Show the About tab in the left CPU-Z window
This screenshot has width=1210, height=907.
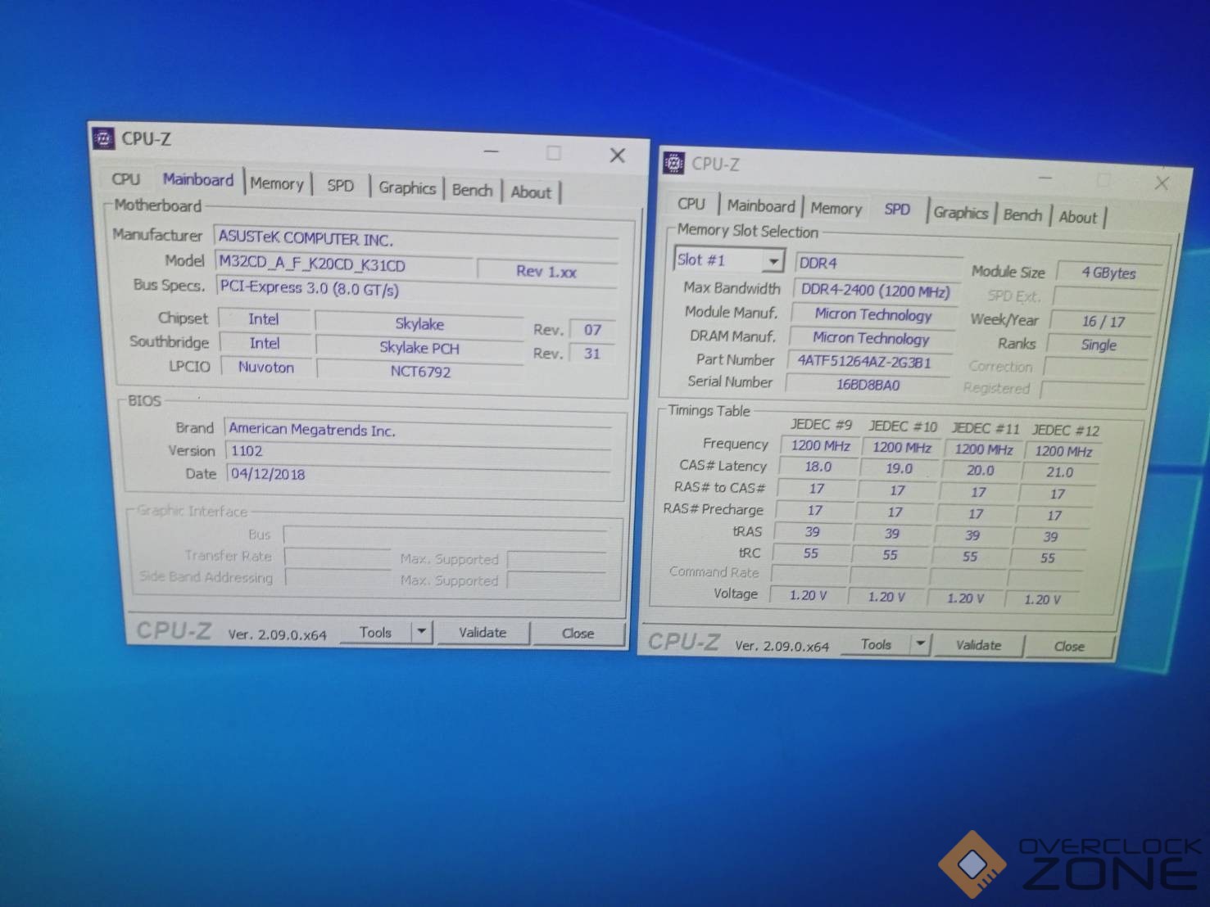[x=532, y=192]
